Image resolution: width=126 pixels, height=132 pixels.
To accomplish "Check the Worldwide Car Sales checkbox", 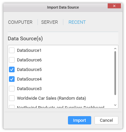I will pyautogui.click(x=12, y=98).
